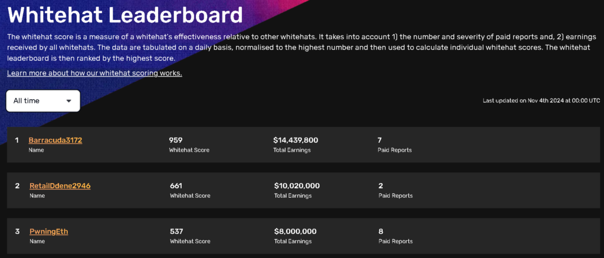Open PwningEth's profile link
Viewport: 604px width, 258px height.
48,231
